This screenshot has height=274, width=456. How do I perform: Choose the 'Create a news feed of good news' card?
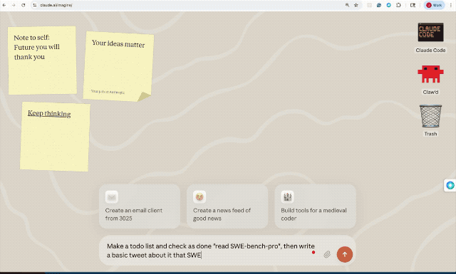227,206
